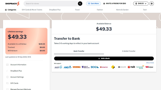Open Account Settings in the sidebar

click(17, 77)
